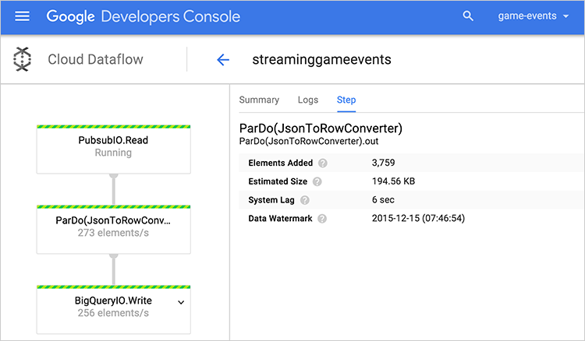Click the System Lag label
Image resolution: width=585 pixels, height=341 pixels.
pyautogui.click(x=271, y=200)
